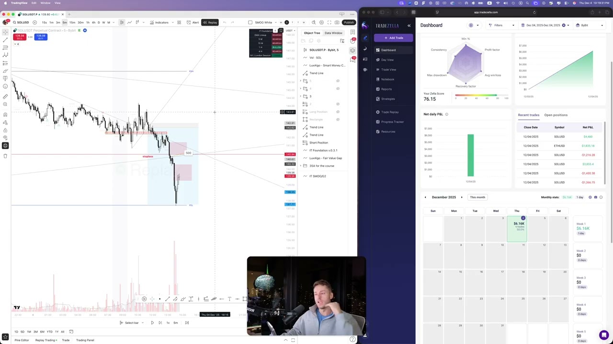The image size is (613, 344).
Task: Expand the timeframe dropdown chevron
Action: point(114,22)
